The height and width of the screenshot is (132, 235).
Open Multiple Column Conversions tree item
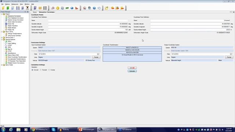(x=16, y=63)
